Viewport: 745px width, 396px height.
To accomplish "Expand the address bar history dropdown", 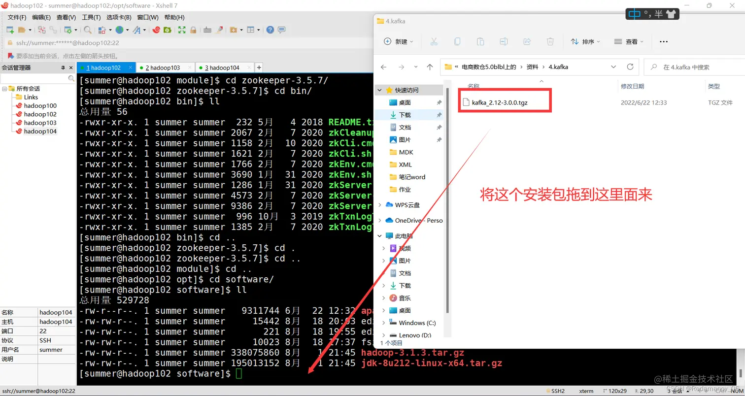I will pyautogui.click(x=613, y=67).
